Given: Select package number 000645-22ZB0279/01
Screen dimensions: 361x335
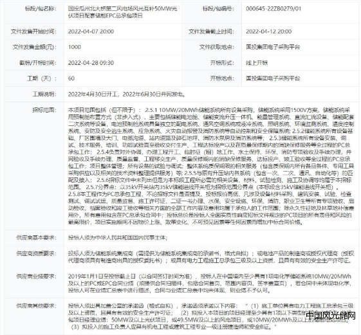Looking at the screenshot, I should [x=273, y=9].
